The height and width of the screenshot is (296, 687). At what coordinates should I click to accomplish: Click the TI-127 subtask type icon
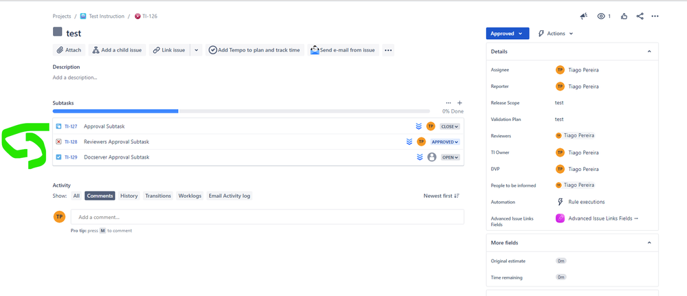tap(58, 126)
